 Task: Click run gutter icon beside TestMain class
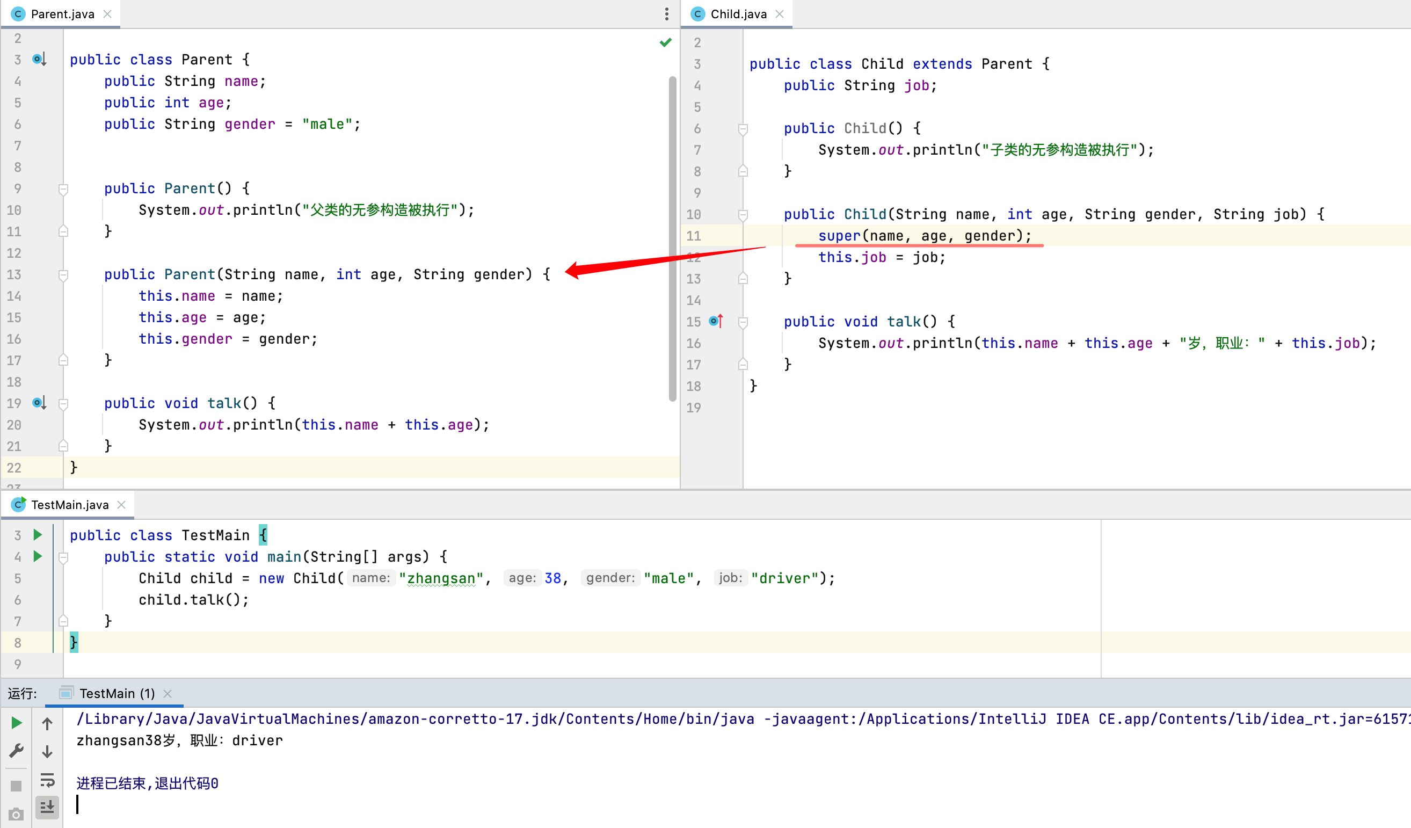tap(38, 535)
